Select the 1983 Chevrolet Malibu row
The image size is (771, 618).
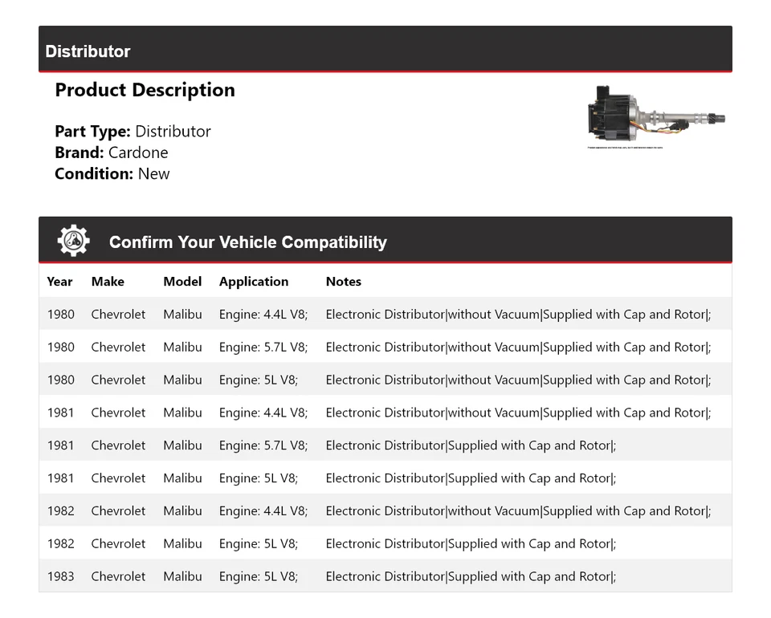[x=385, y=576]
